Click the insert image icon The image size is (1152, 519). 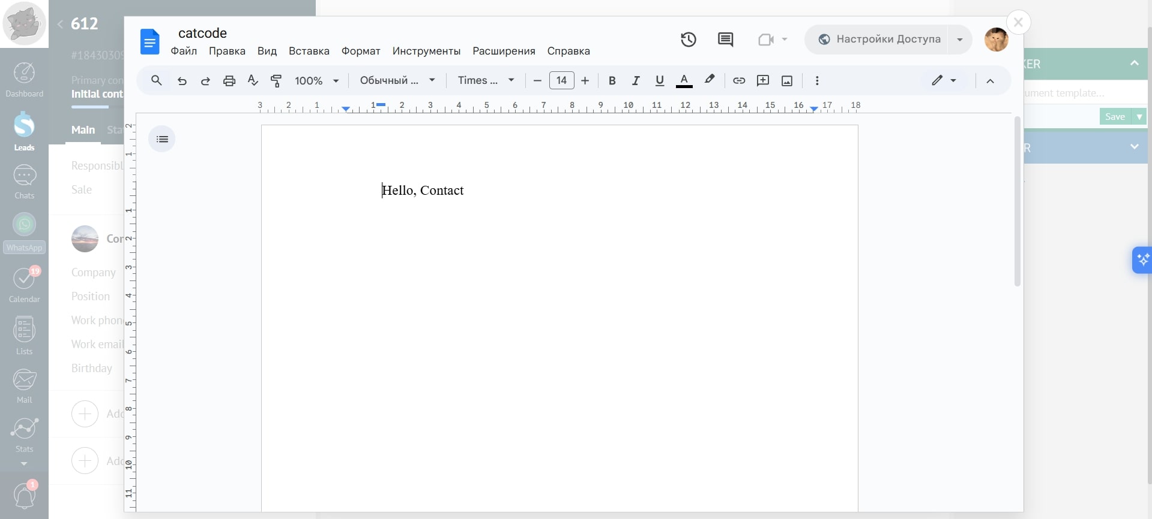coord(787,81)
